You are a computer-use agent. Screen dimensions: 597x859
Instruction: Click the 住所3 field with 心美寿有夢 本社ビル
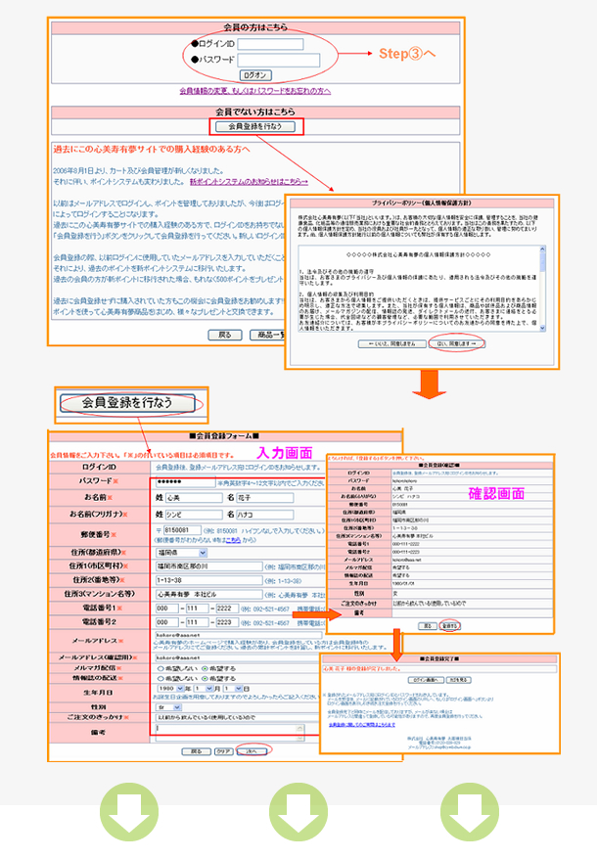(x=208, y=595)
